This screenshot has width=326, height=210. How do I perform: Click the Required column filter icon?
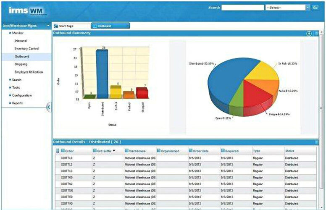[223, 151]
